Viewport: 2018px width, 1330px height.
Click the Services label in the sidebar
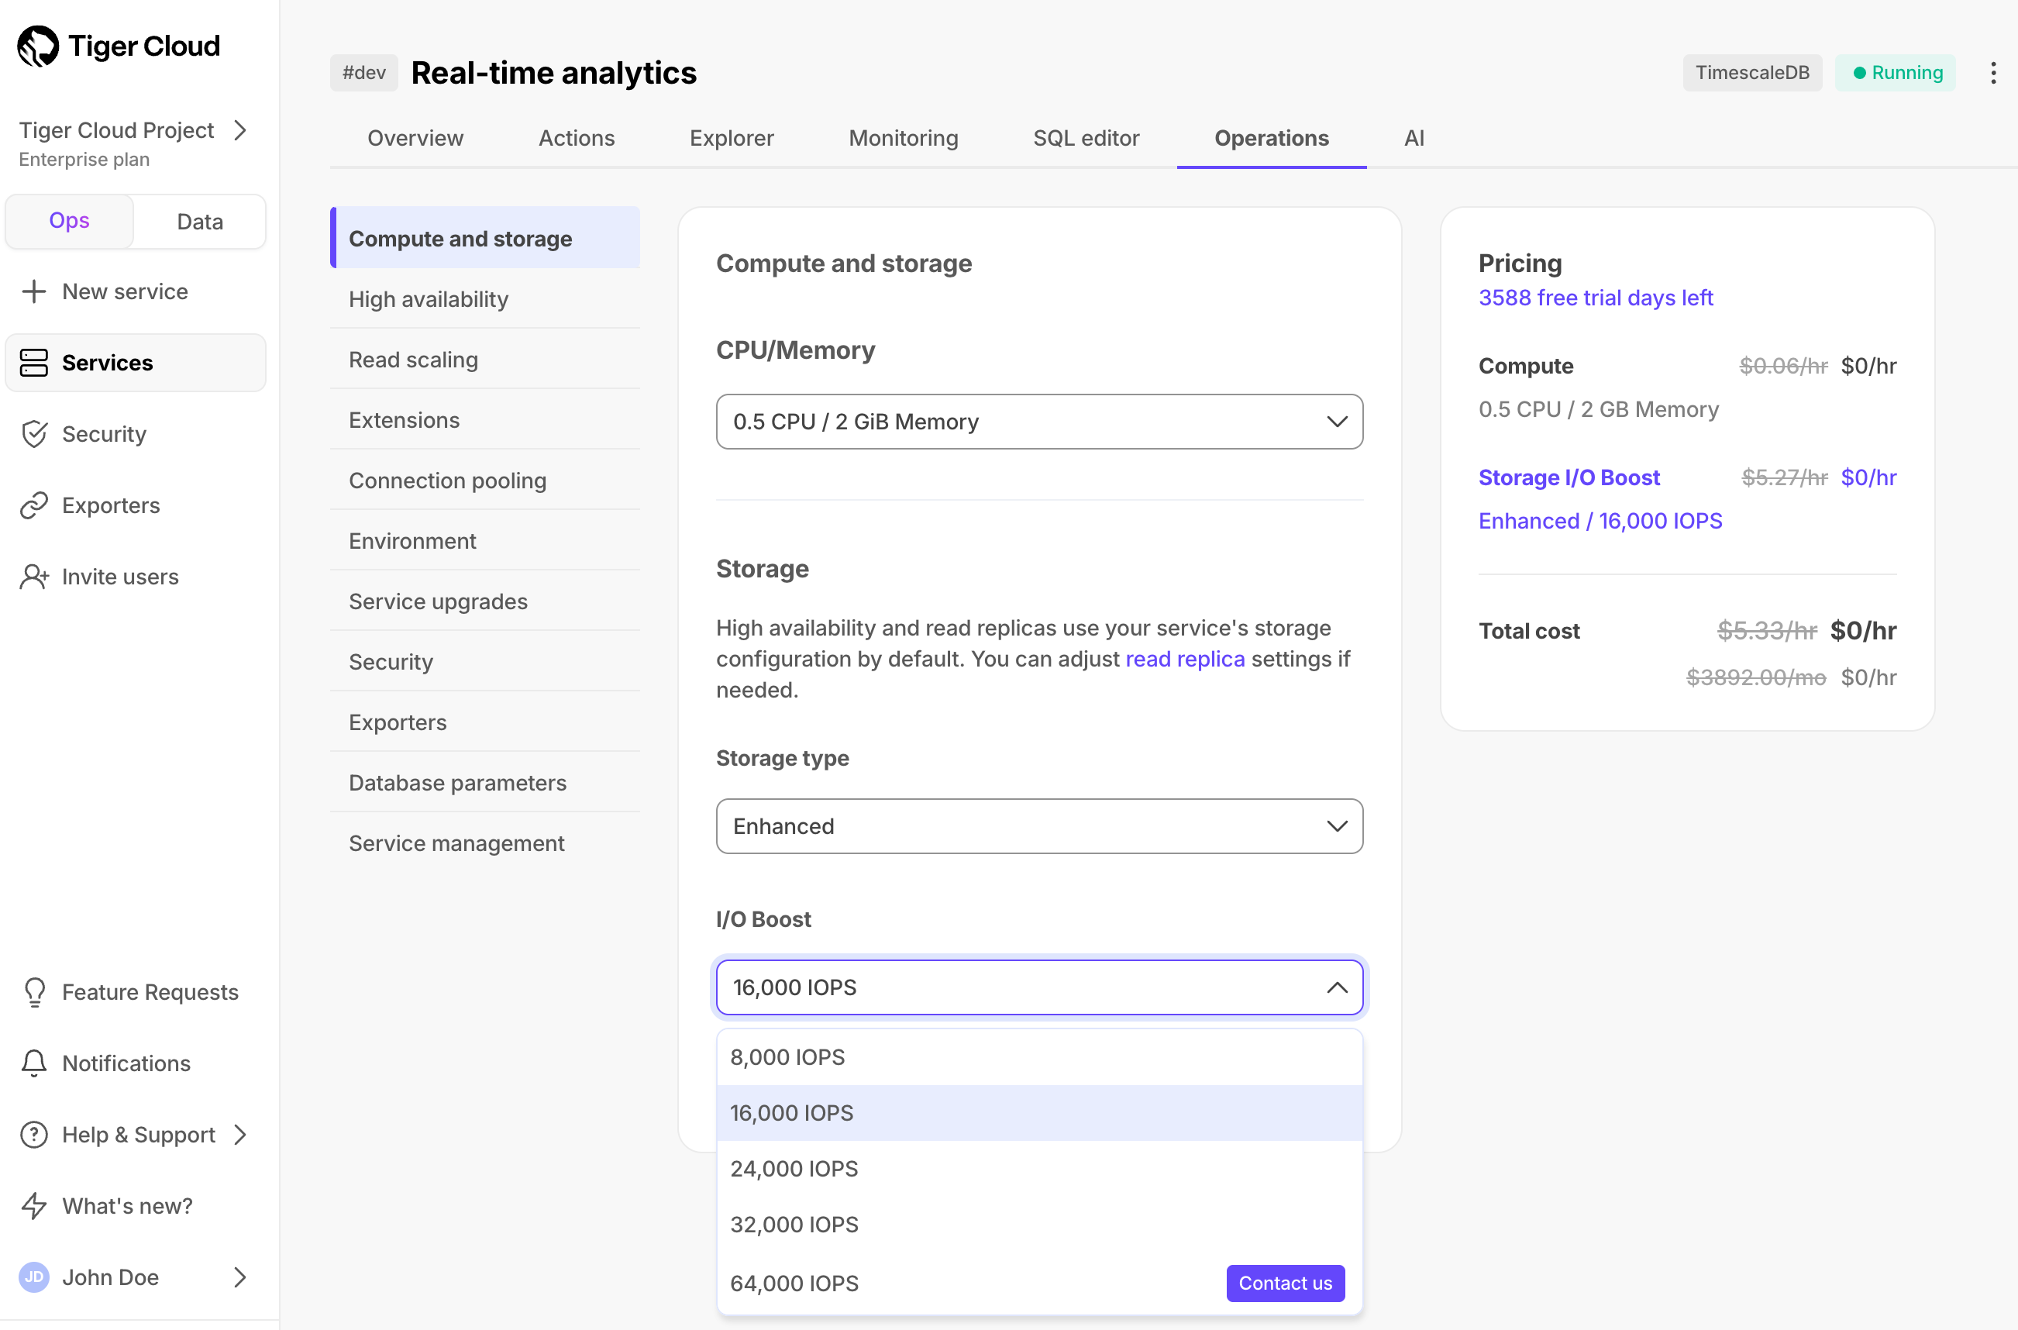tap(108, 362)
